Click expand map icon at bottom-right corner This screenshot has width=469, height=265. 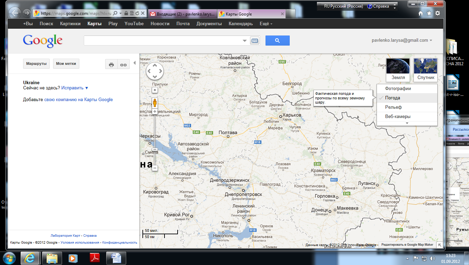pyautogui.click(x=440, y=245)
